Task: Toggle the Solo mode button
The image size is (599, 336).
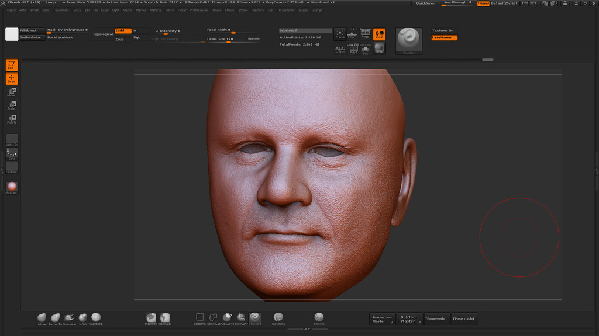Action: coord(366,50)
